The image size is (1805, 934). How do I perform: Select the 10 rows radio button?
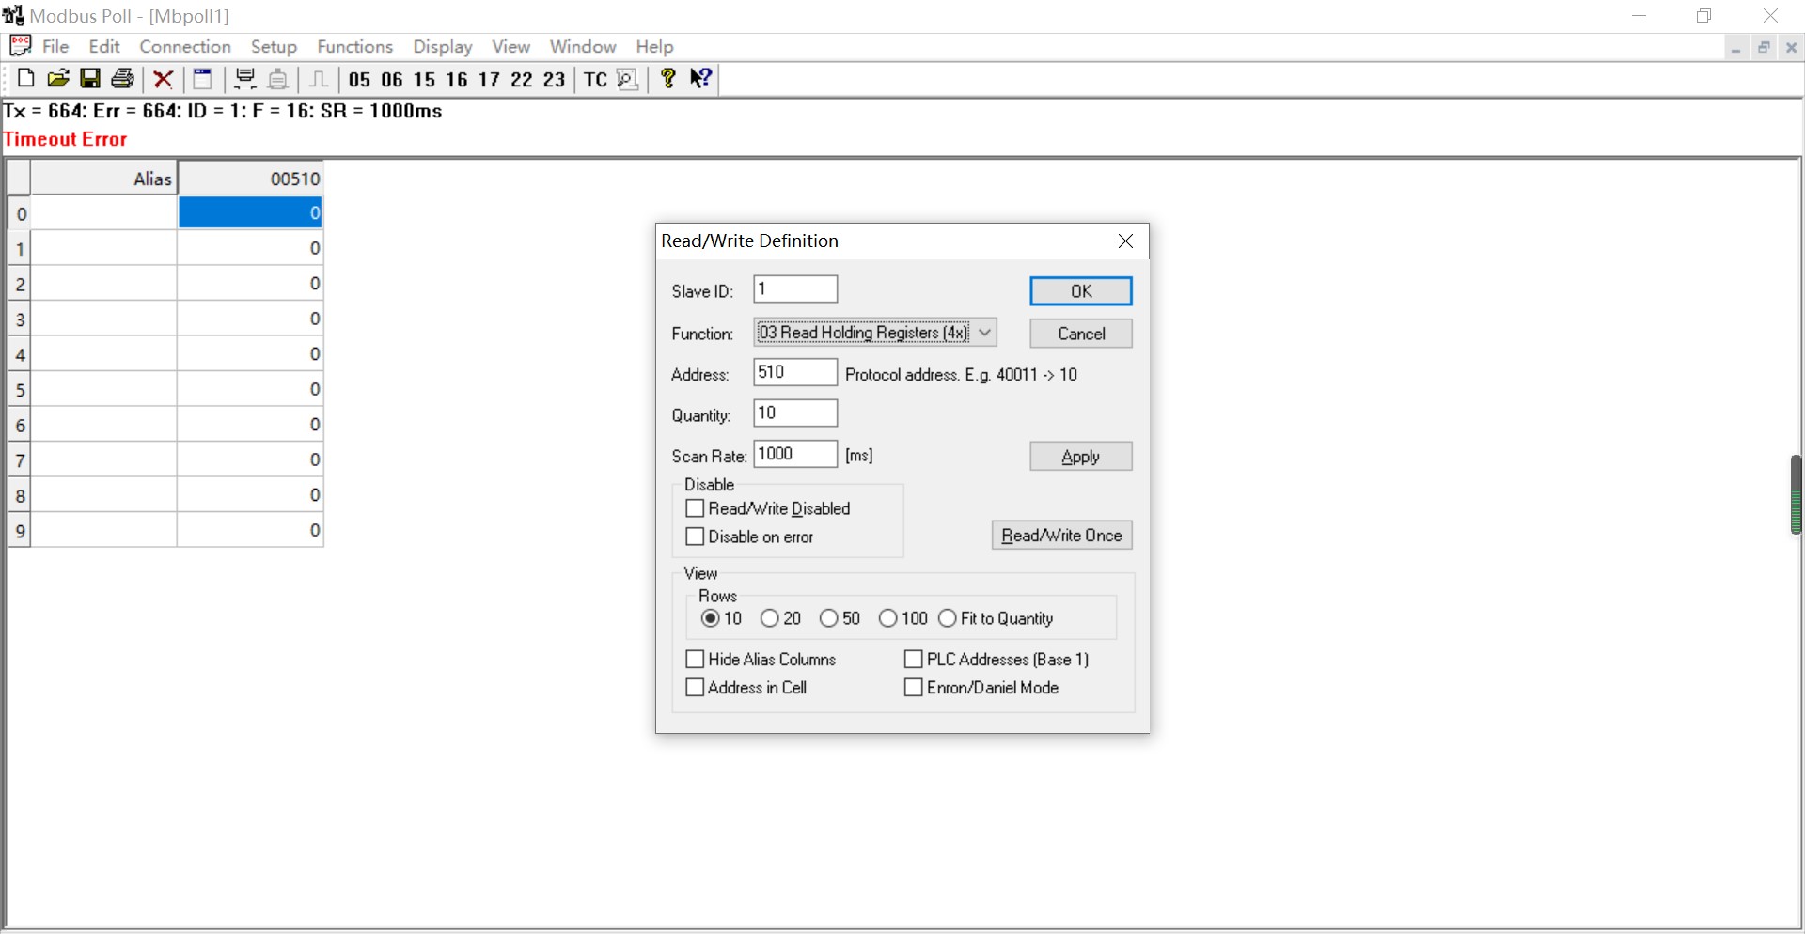pos(711,618)
